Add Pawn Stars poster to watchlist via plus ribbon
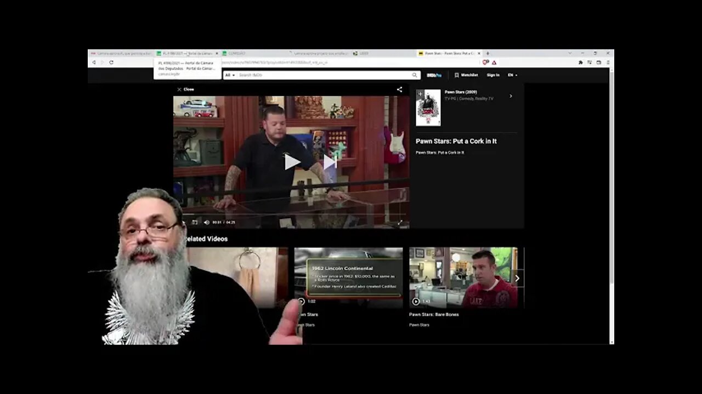Screen dimensions: 702x394 pyautogui.click(x=420, y=94)
